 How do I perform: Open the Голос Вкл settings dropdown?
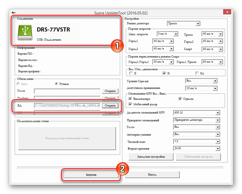coord(197,127)
